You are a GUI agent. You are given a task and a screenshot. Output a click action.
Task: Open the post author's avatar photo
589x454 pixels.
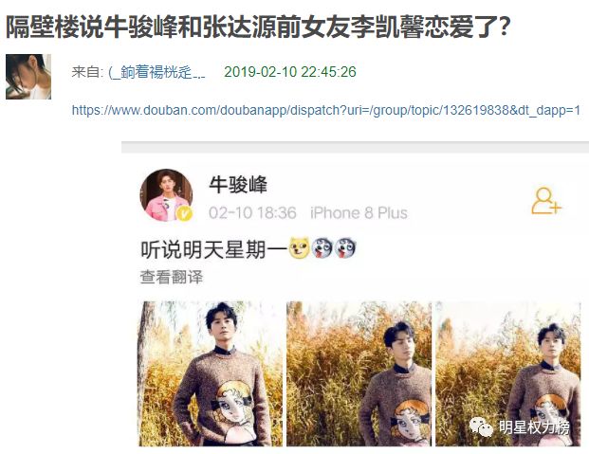coord(28,77)
